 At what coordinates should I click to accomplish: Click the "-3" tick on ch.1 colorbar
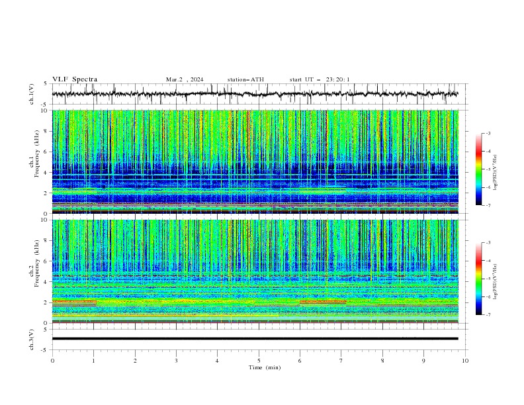[x=488, y=133]
